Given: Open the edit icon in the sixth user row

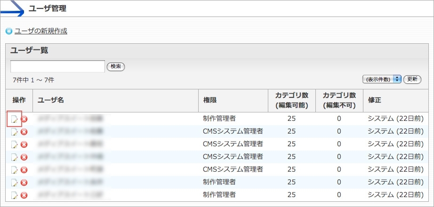Looking at the screenshot, I should click(15, 183).
